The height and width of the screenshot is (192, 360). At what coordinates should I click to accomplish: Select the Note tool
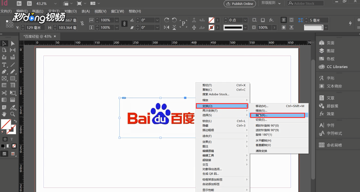click(x=4, y=107)
